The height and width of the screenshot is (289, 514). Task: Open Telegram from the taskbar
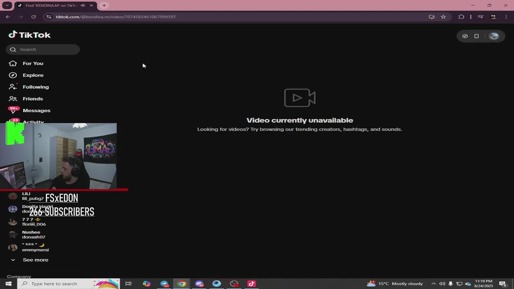pyautogui.click(x=164, y=284)
